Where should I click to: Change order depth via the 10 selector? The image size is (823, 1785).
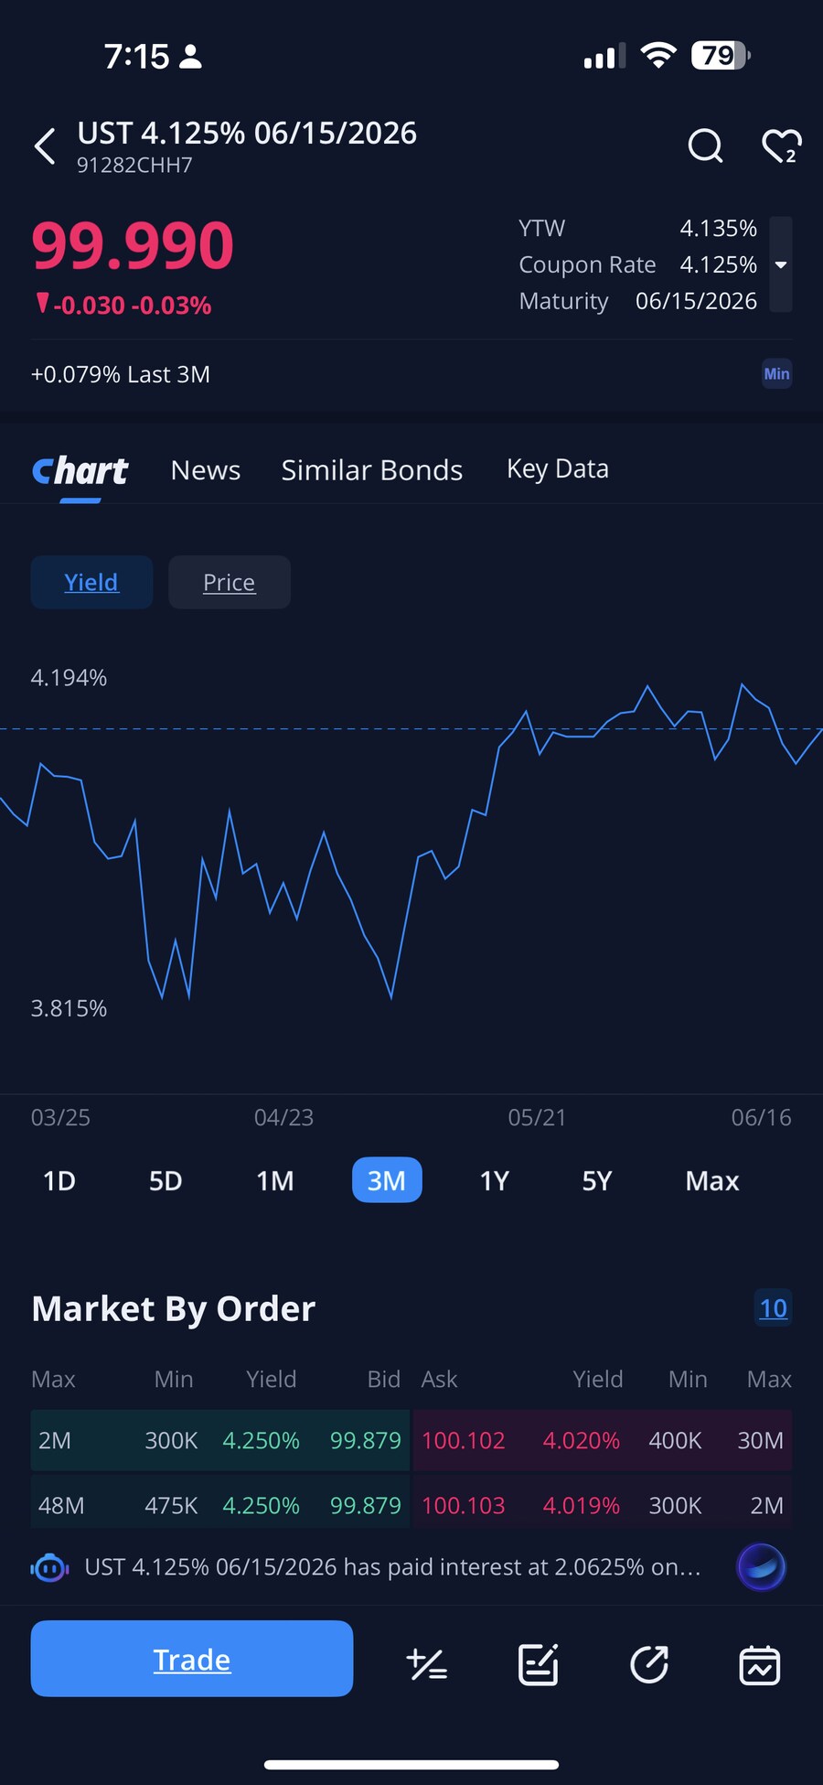pyautogui.click(x=773, y=1308)
